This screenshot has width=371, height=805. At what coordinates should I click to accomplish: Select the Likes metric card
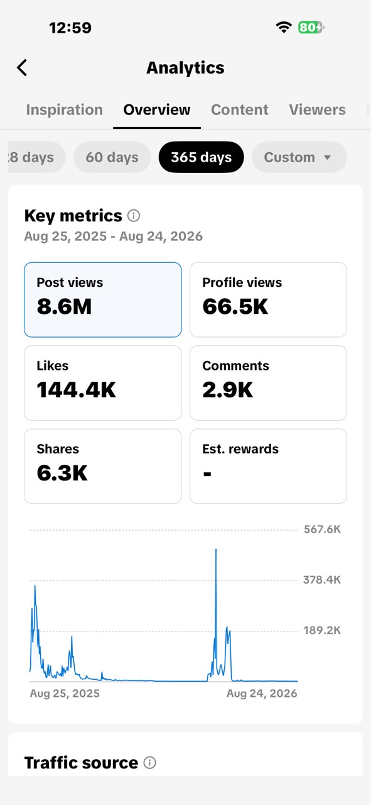coord(103,383)
